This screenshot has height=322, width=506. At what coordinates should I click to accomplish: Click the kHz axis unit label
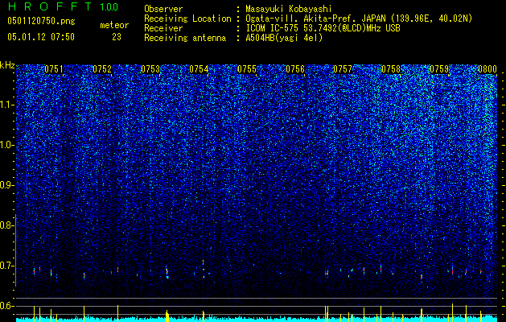[x=7, y=65]
